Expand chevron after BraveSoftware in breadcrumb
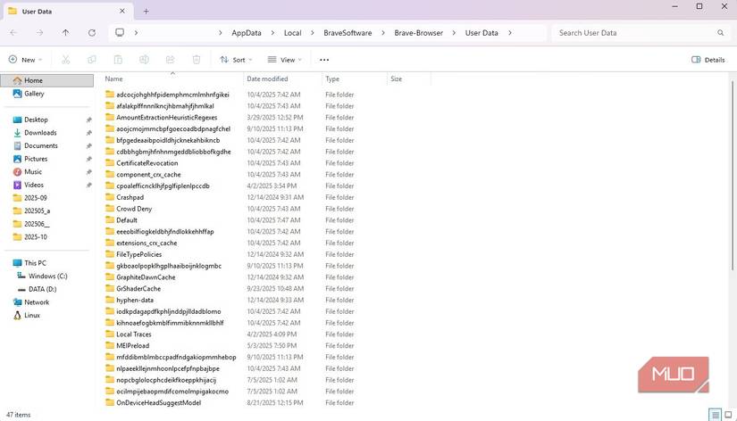737x421 pixels. (383, 33)
